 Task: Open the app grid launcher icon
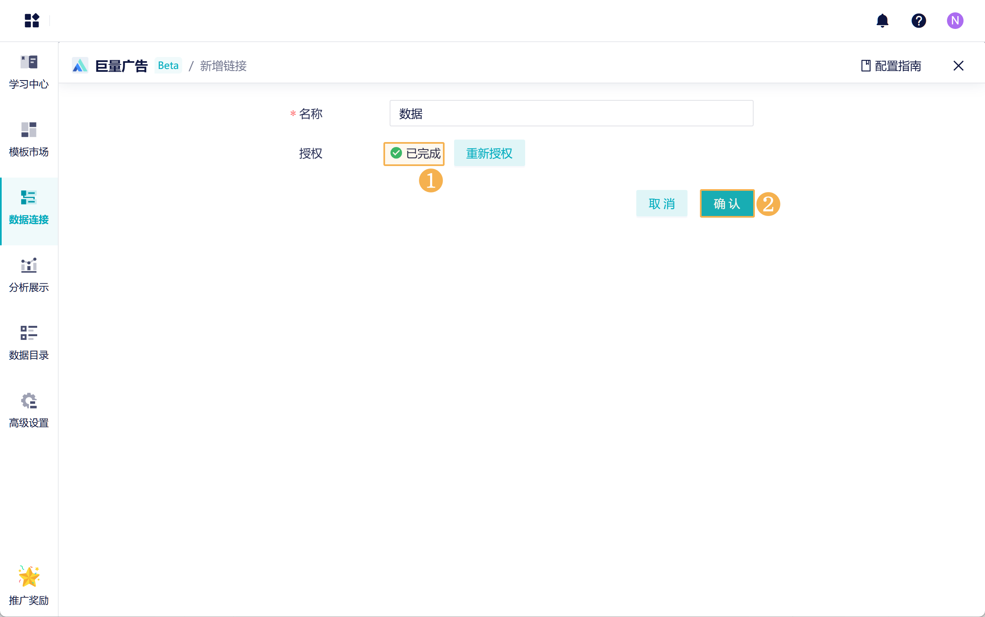point(32,20)
